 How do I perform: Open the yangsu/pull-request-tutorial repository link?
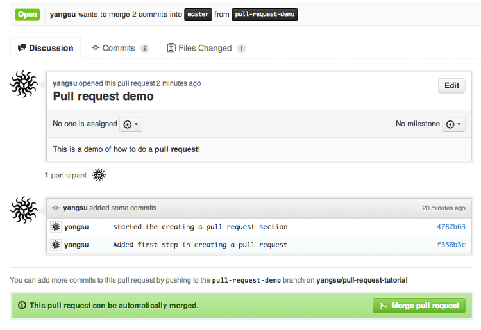362,280
